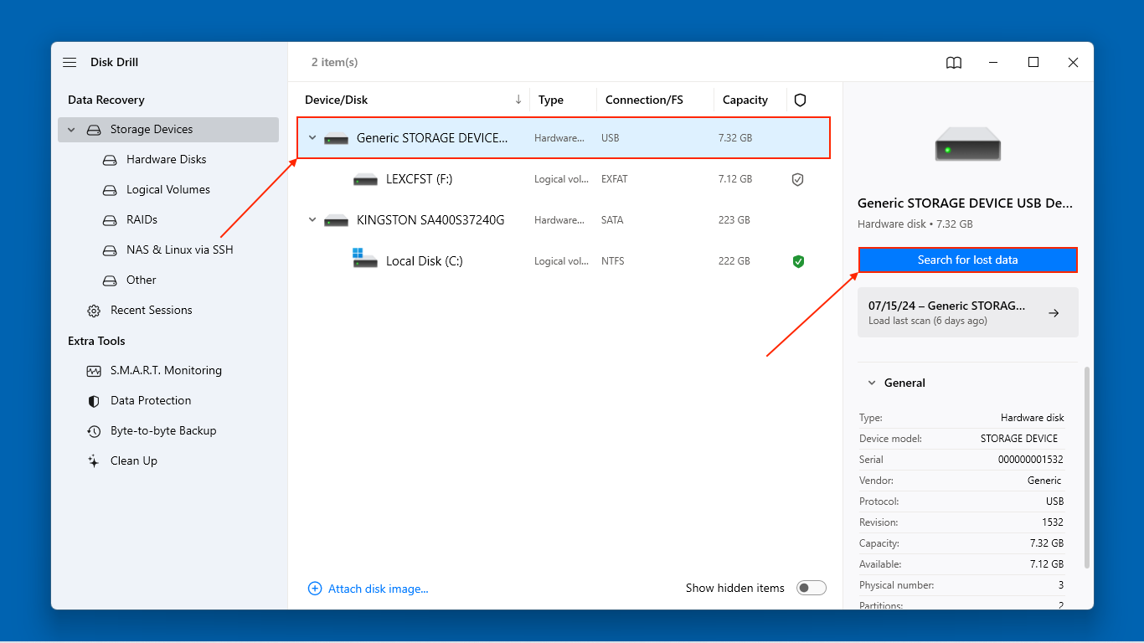Collapse the Storage Devices tree
Image resolution: width=1144 pixels, height=643 pixels.
71,130
